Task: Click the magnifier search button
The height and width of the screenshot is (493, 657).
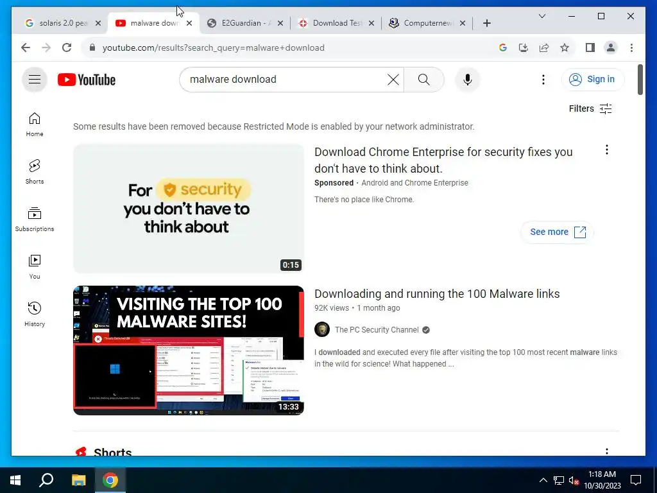Action: [423, 80]
